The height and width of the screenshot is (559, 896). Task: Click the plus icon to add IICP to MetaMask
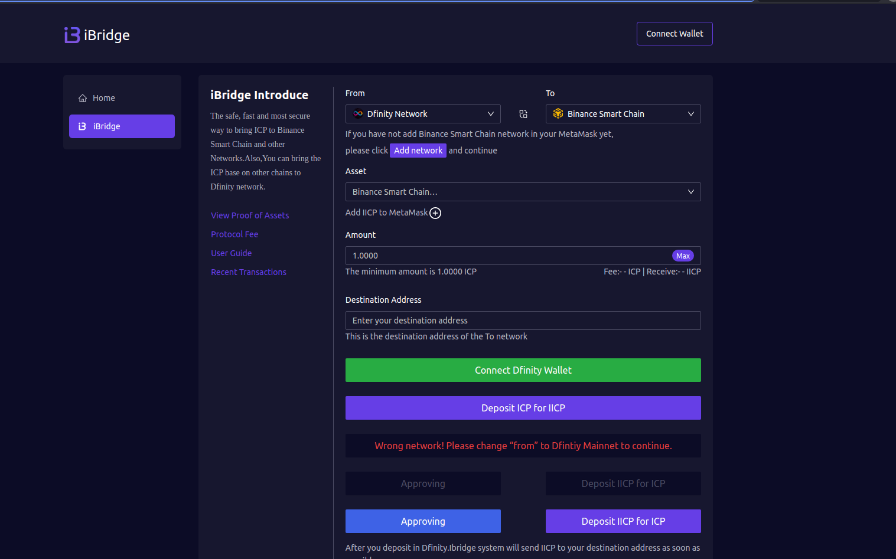pyautogui.click(x=435, y=213)
